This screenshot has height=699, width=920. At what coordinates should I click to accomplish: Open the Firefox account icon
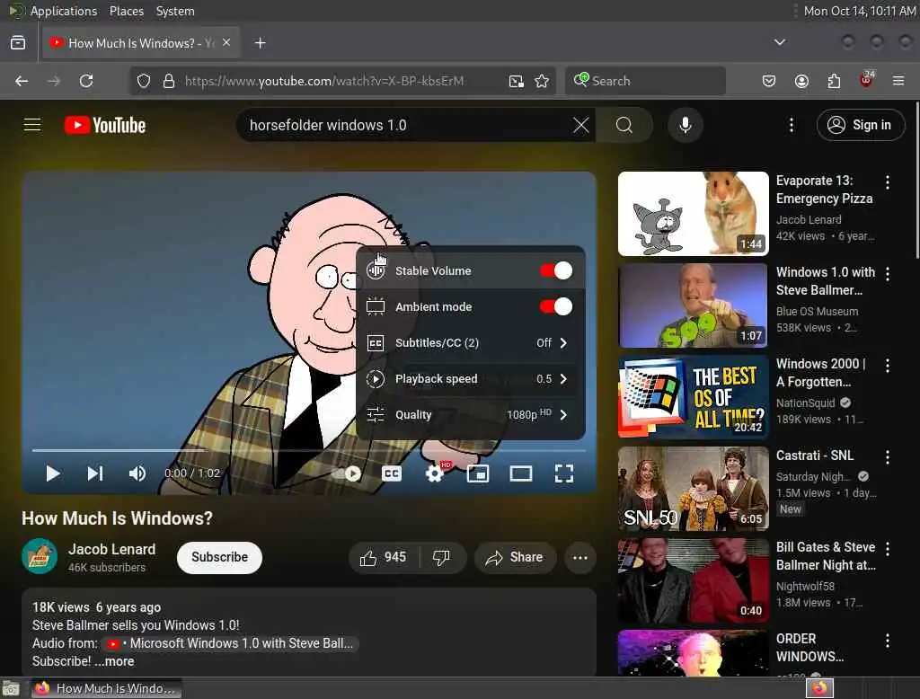[x=801, y=81]
